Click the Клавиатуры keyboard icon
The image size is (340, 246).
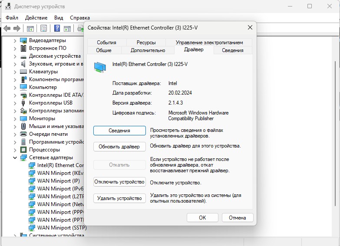[x=23, y=72]
